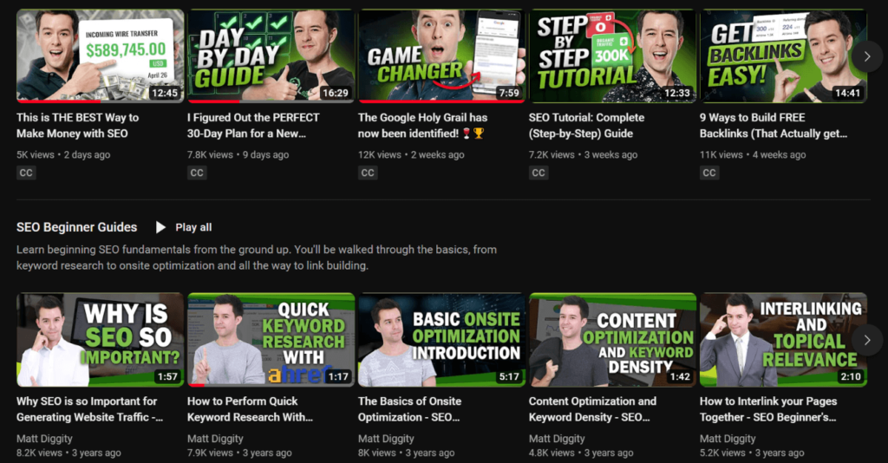Click the 5:17 duration badge
The image size is (888, 463).
point(508,376)
